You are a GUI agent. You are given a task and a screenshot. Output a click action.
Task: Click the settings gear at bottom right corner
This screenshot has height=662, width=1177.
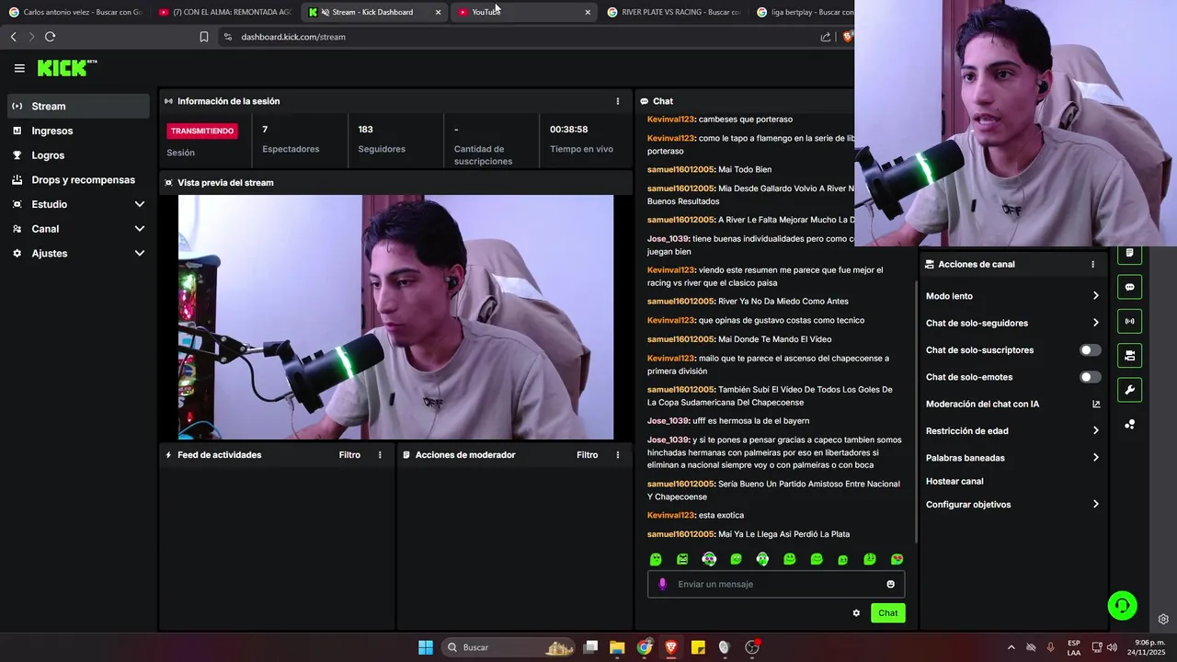coord(1163,619)
